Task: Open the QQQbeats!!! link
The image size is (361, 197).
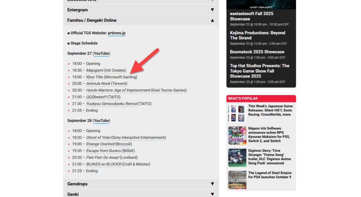Action: 96,97
